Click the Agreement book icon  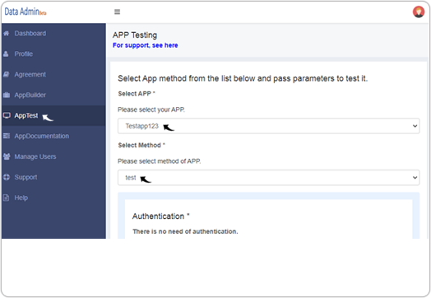coord(7,74)
